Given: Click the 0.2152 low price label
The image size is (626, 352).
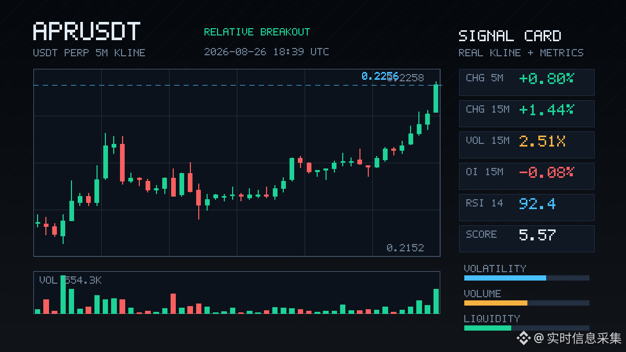Looking at the screenshot, I should [405, 248].
